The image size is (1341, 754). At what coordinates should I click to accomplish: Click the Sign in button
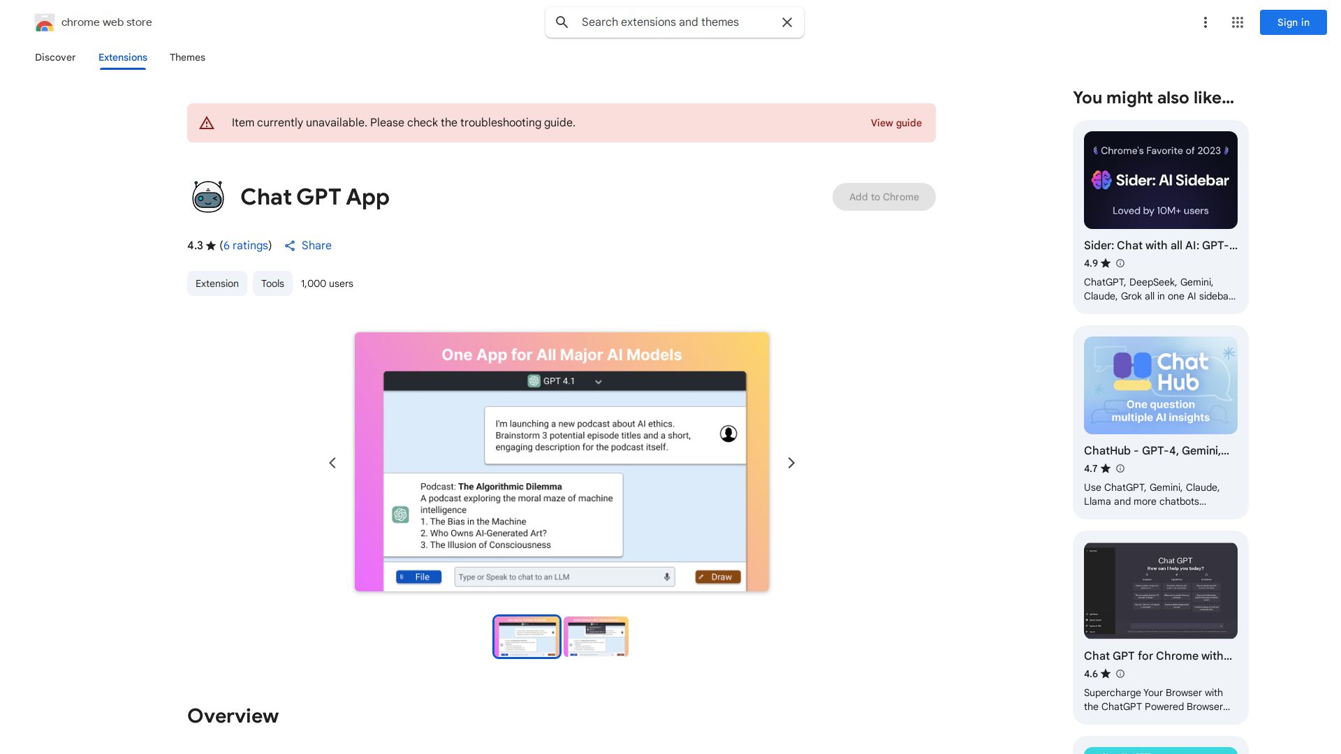pyautogui.click(x=1293, y=22)
